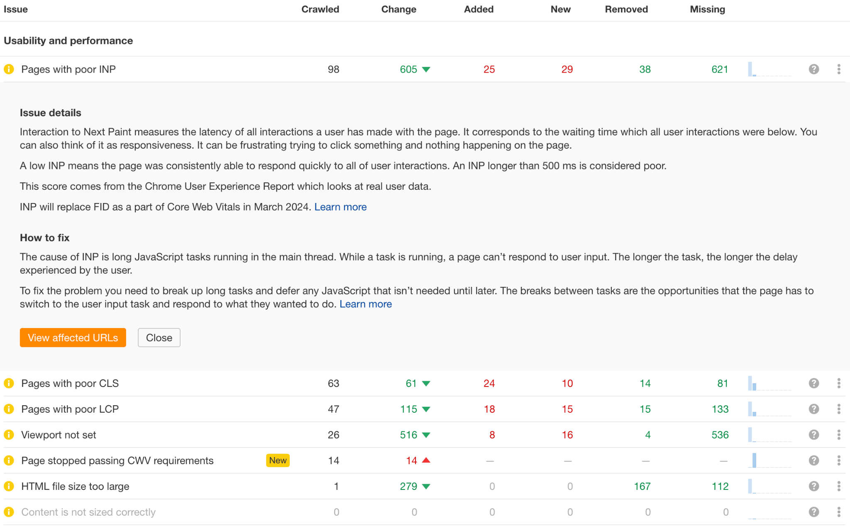Image resolution: width=850 pixels, height=526 pixels.
Task: Open the actions menu for HTML file size too large
Action: point(840,486)
